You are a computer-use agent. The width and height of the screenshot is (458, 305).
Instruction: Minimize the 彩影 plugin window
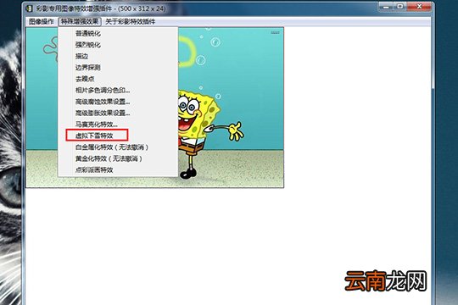(x=386, y=7)
